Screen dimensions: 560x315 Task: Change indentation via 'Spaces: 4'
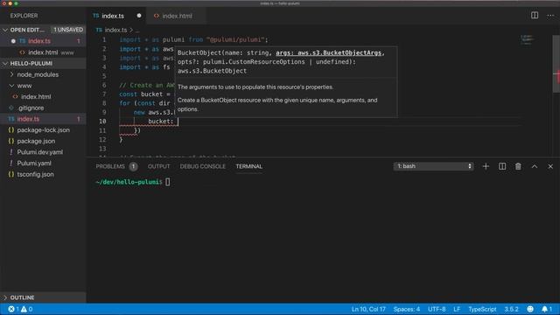[x=406, y=309]
